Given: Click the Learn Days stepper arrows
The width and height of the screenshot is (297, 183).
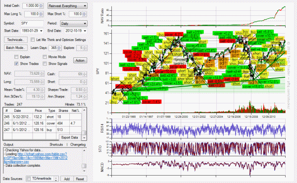Looking at the screenshot, I should pyautogui.click(x=59, y=48).
